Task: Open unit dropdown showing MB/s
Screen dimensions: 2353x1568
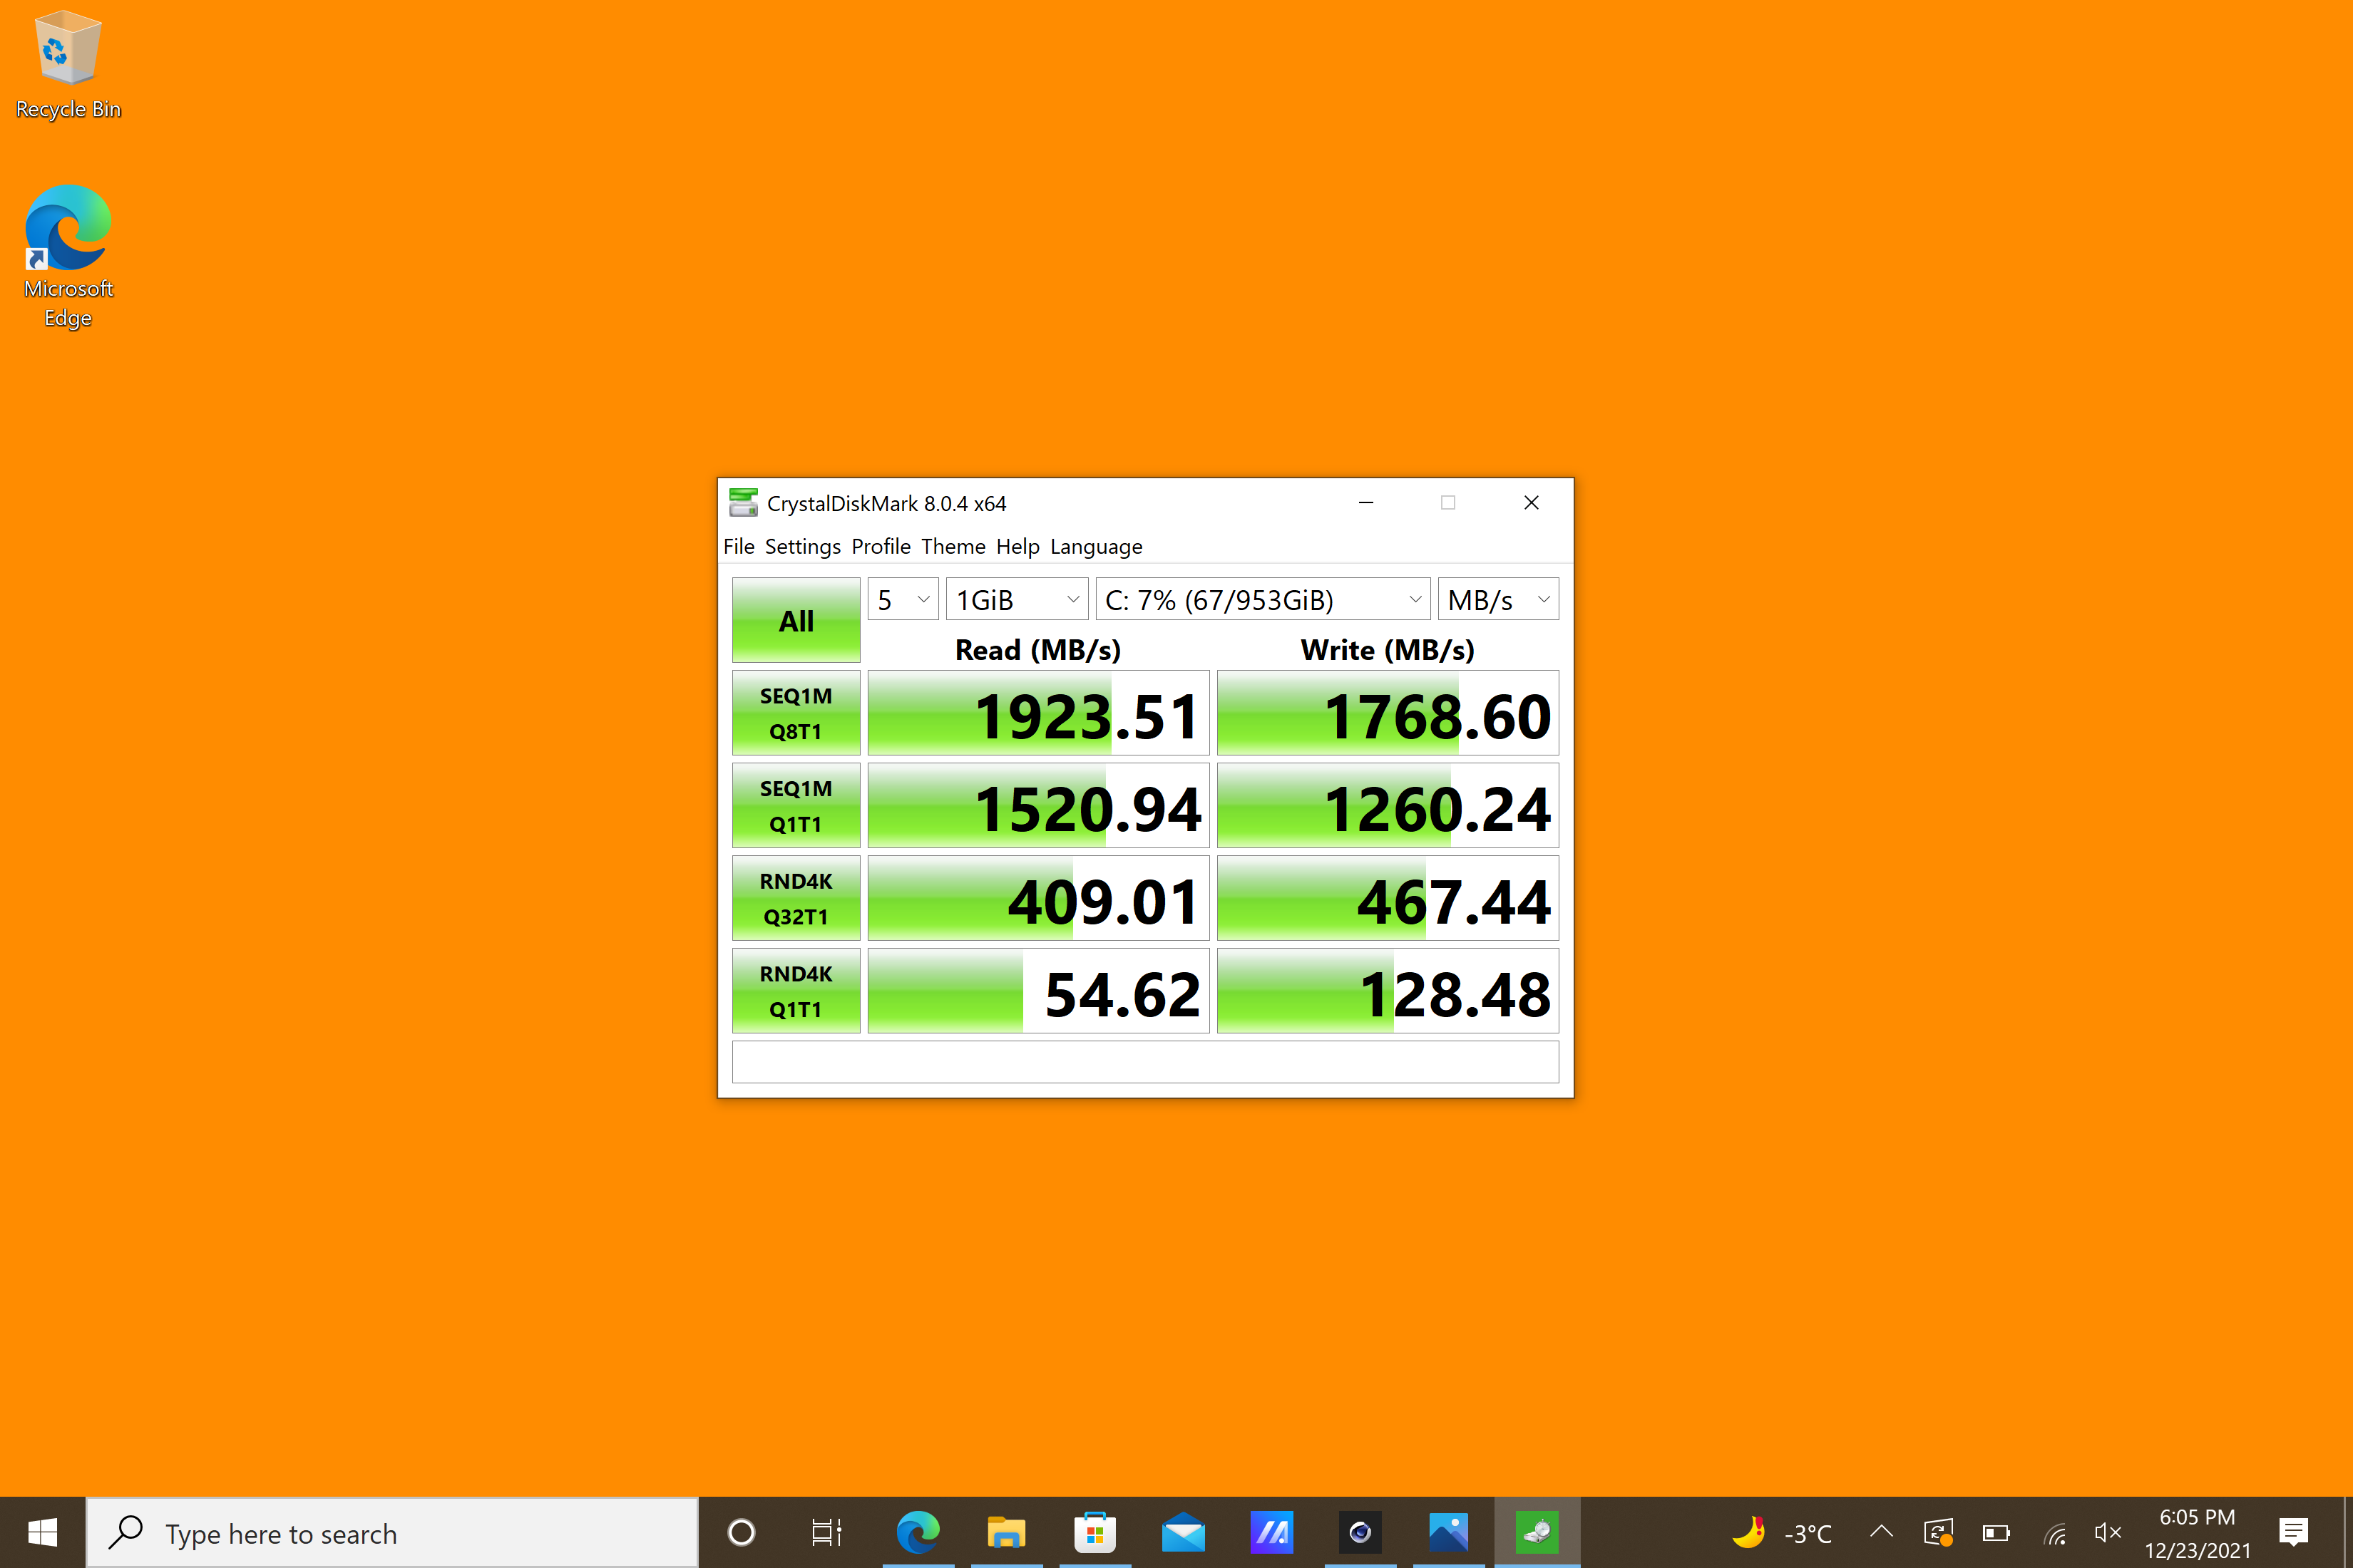Action: tap(1497, 600)
